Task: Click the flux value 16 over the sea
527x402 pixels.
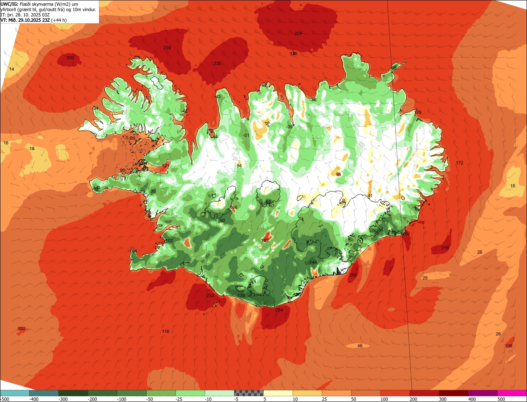Action: click(6, 143)
